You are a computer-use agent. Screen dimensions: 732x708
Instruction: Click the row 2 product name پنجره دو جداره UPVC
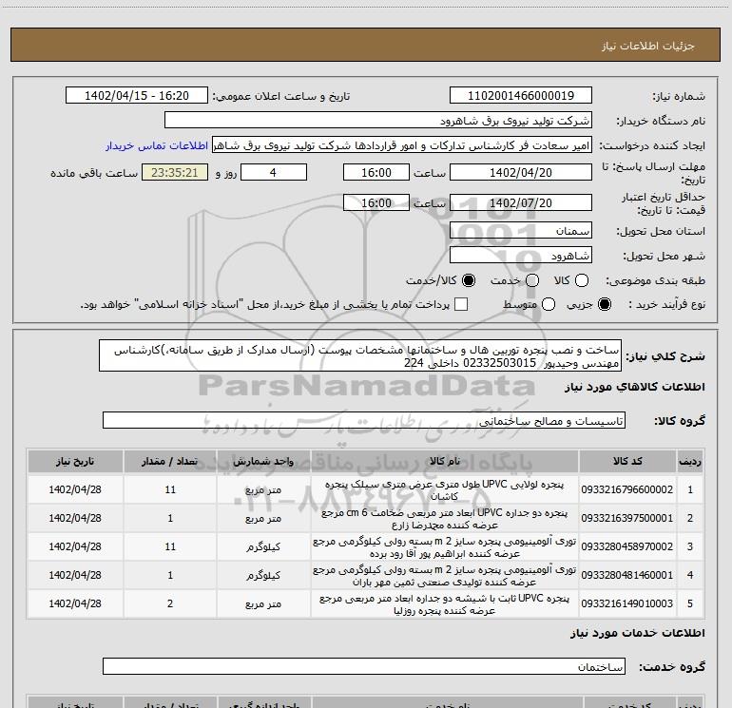click(445, 519)
